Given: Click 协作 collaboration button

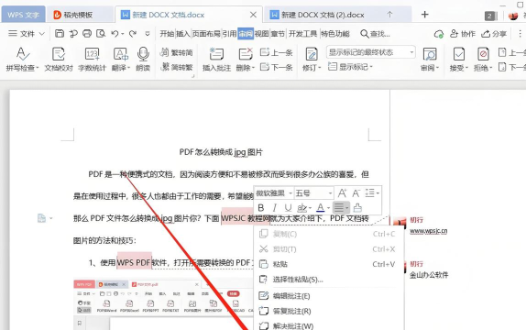Looking at the screenshot, I should click(463, 34).
